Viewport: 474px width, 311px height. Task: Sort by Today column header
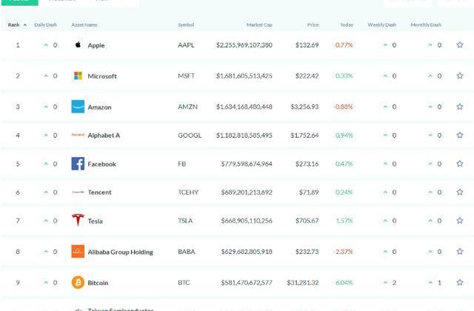pos(347,24)
